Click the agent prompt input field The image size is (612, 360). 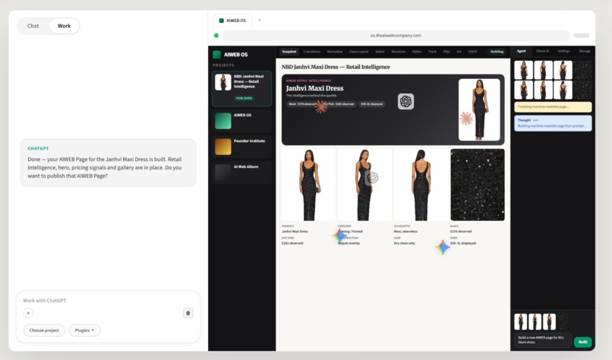543,339
